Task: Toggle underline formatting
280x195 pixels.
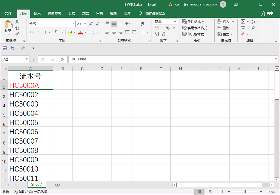Action: pyautogui.click(x=44, y=32)
